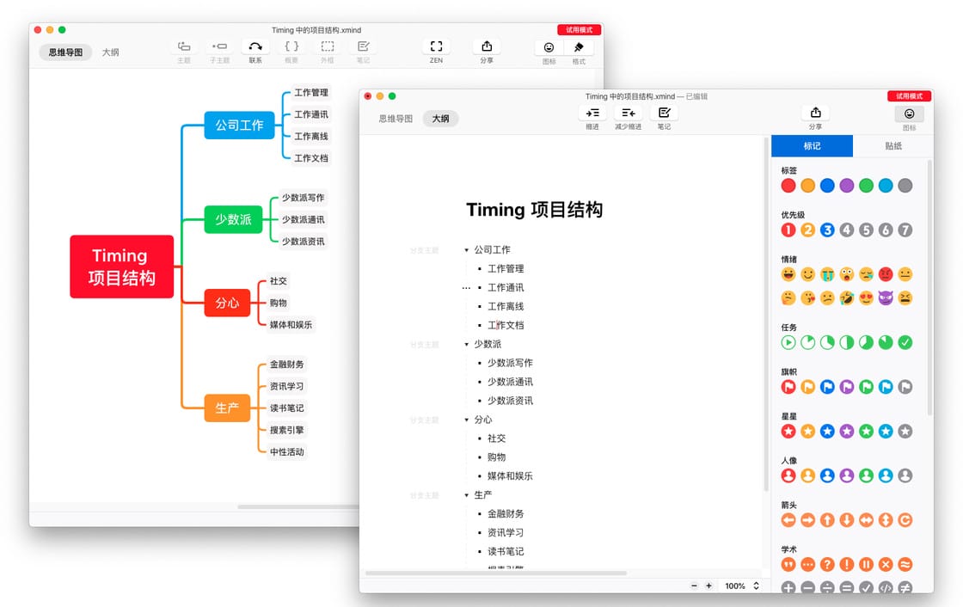Zoom in with plus button
963x607 pixels.
tap(708, 586)
